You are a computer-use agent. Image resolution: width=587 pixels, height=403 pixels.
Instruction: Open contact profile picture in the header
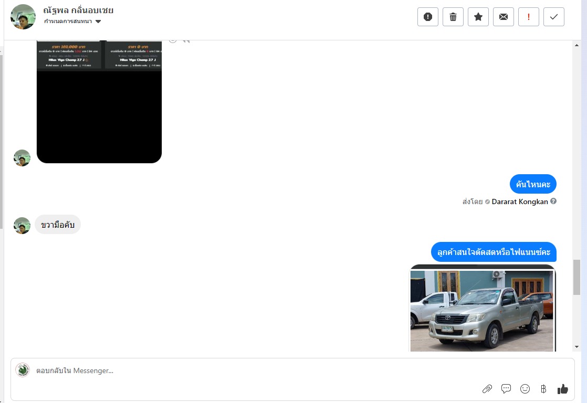pyautogui.click(x=23, y=17)
